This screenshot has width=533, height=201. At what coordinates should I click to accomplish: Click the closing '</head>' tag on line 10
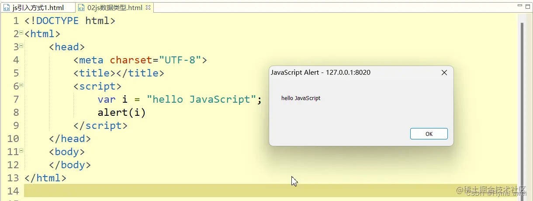click(x=70, y=139)
